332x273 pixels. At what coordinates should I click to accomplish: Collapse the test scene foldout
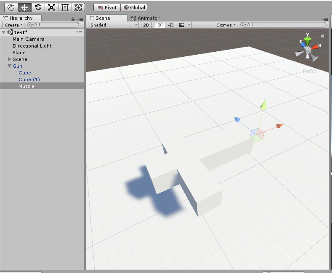(4, 32)
